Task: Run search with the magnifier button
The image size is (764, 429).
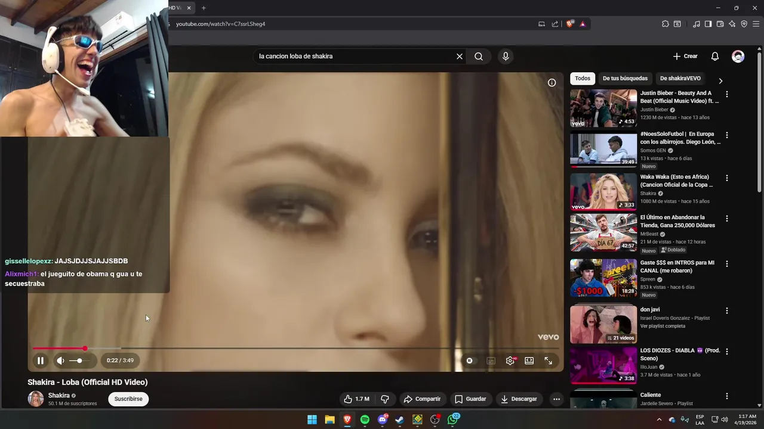Action: 479,56
